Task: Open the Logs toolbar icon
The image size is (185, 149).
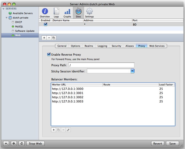Action: (56, 11)
